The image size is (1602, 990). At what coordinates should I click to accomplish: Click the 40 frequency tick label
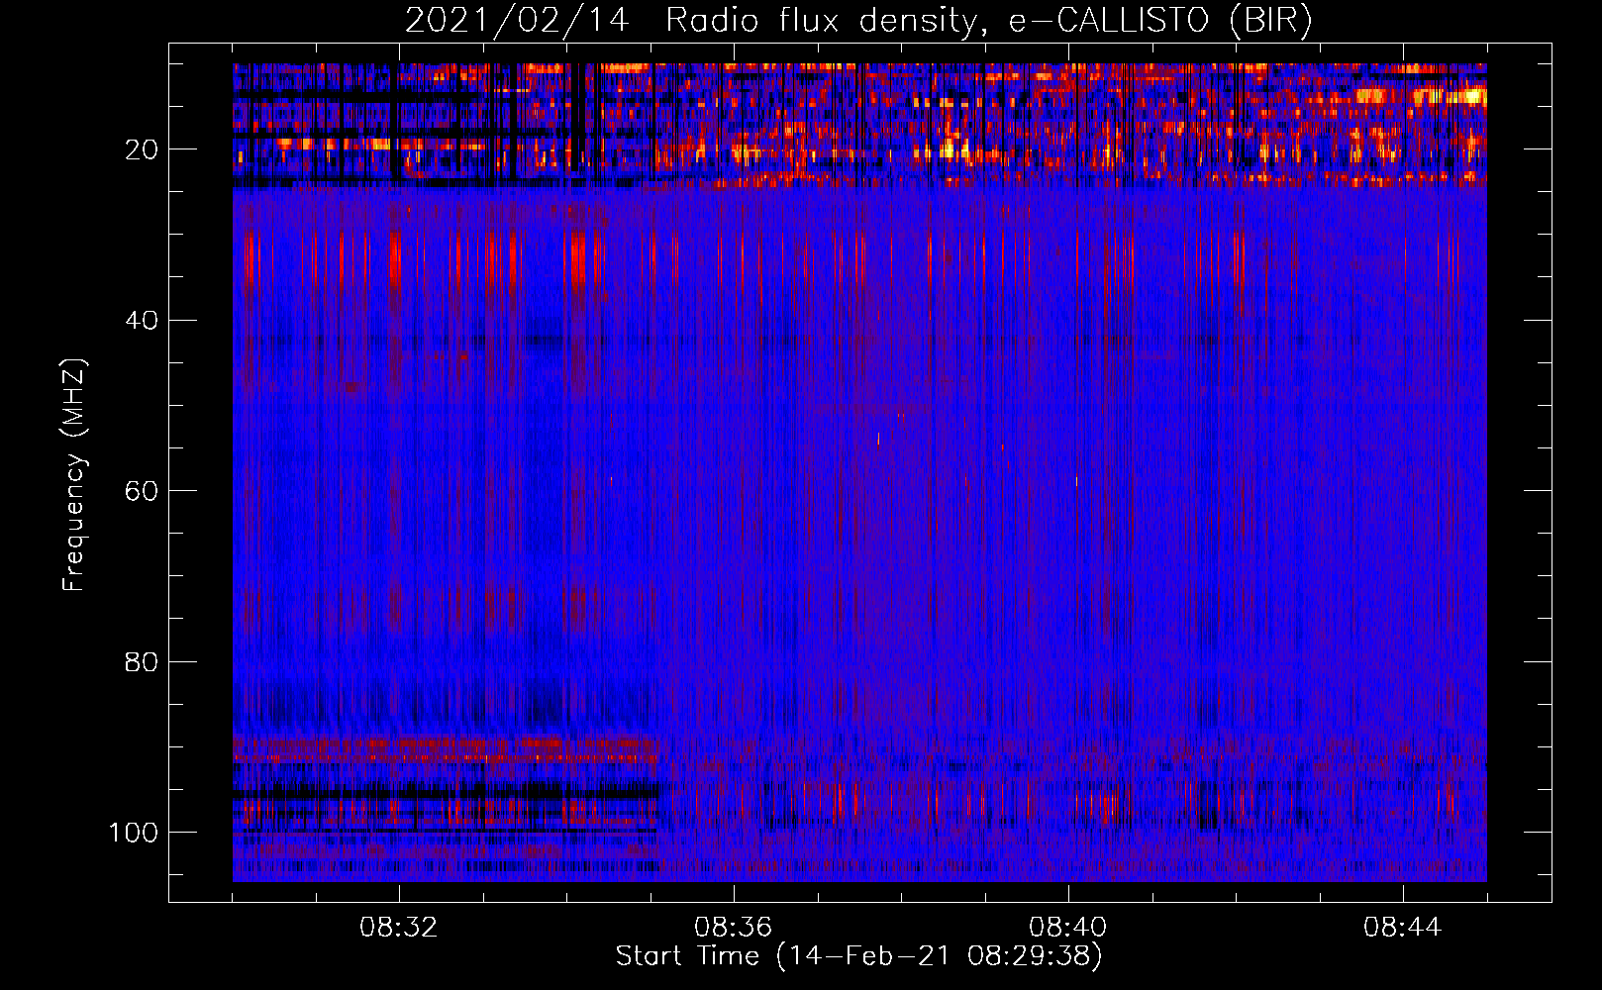click(142, 321)
